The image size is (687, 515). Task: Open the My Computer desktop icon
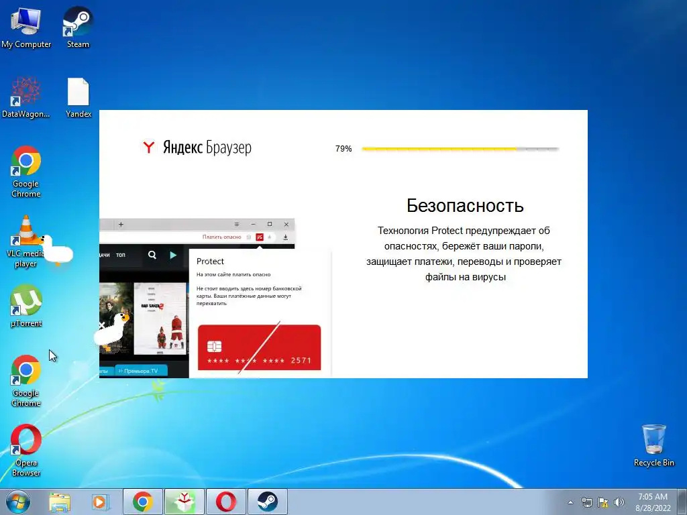(x=26, y=27)
